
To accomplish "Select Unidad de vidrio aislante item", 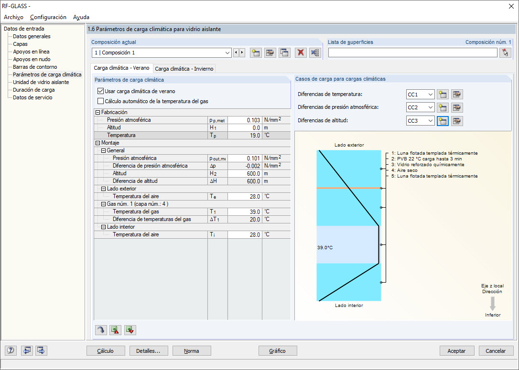I will (x=41, y=82).
